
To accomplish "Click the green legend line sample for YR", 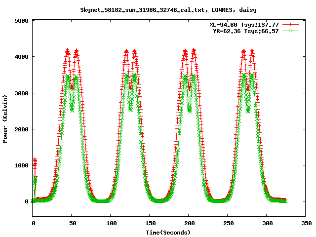I will pyautogui.click(x=290, y=31).
